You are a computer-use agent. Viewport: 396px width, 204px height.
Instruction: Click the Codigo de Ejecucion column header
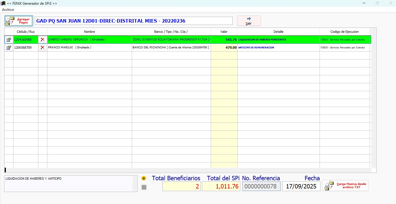click(344, 32)
